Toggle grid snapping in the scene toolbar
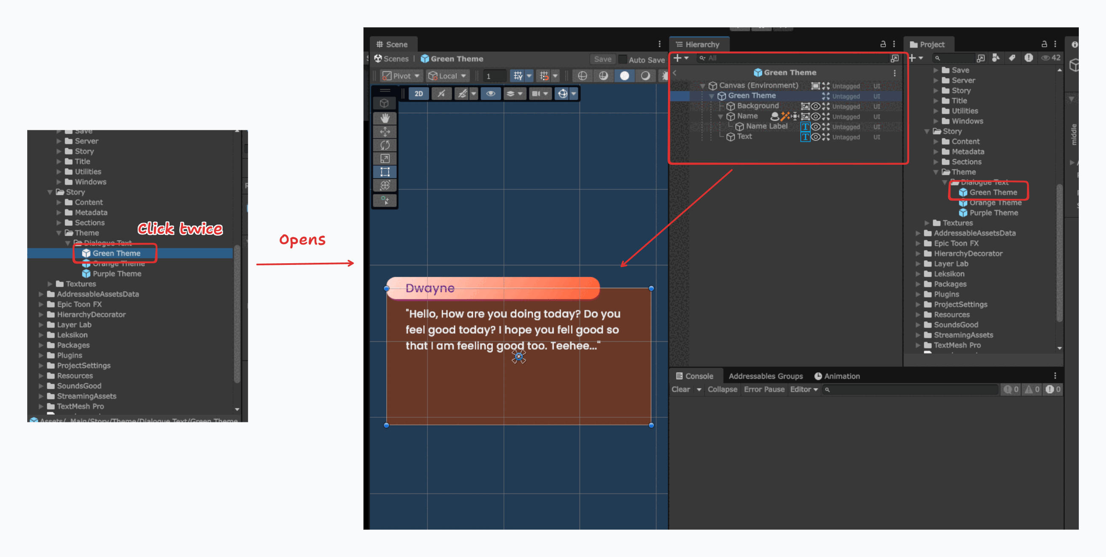 pos(544,77)
